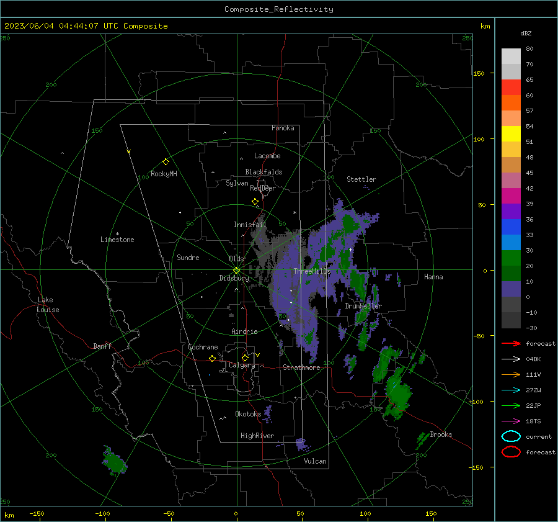The width and height of the screenshot is (558, 522).
Task: Select the pink 42-45 dBZ swatch
Action: pyautogui.click(x=511, y=181)
